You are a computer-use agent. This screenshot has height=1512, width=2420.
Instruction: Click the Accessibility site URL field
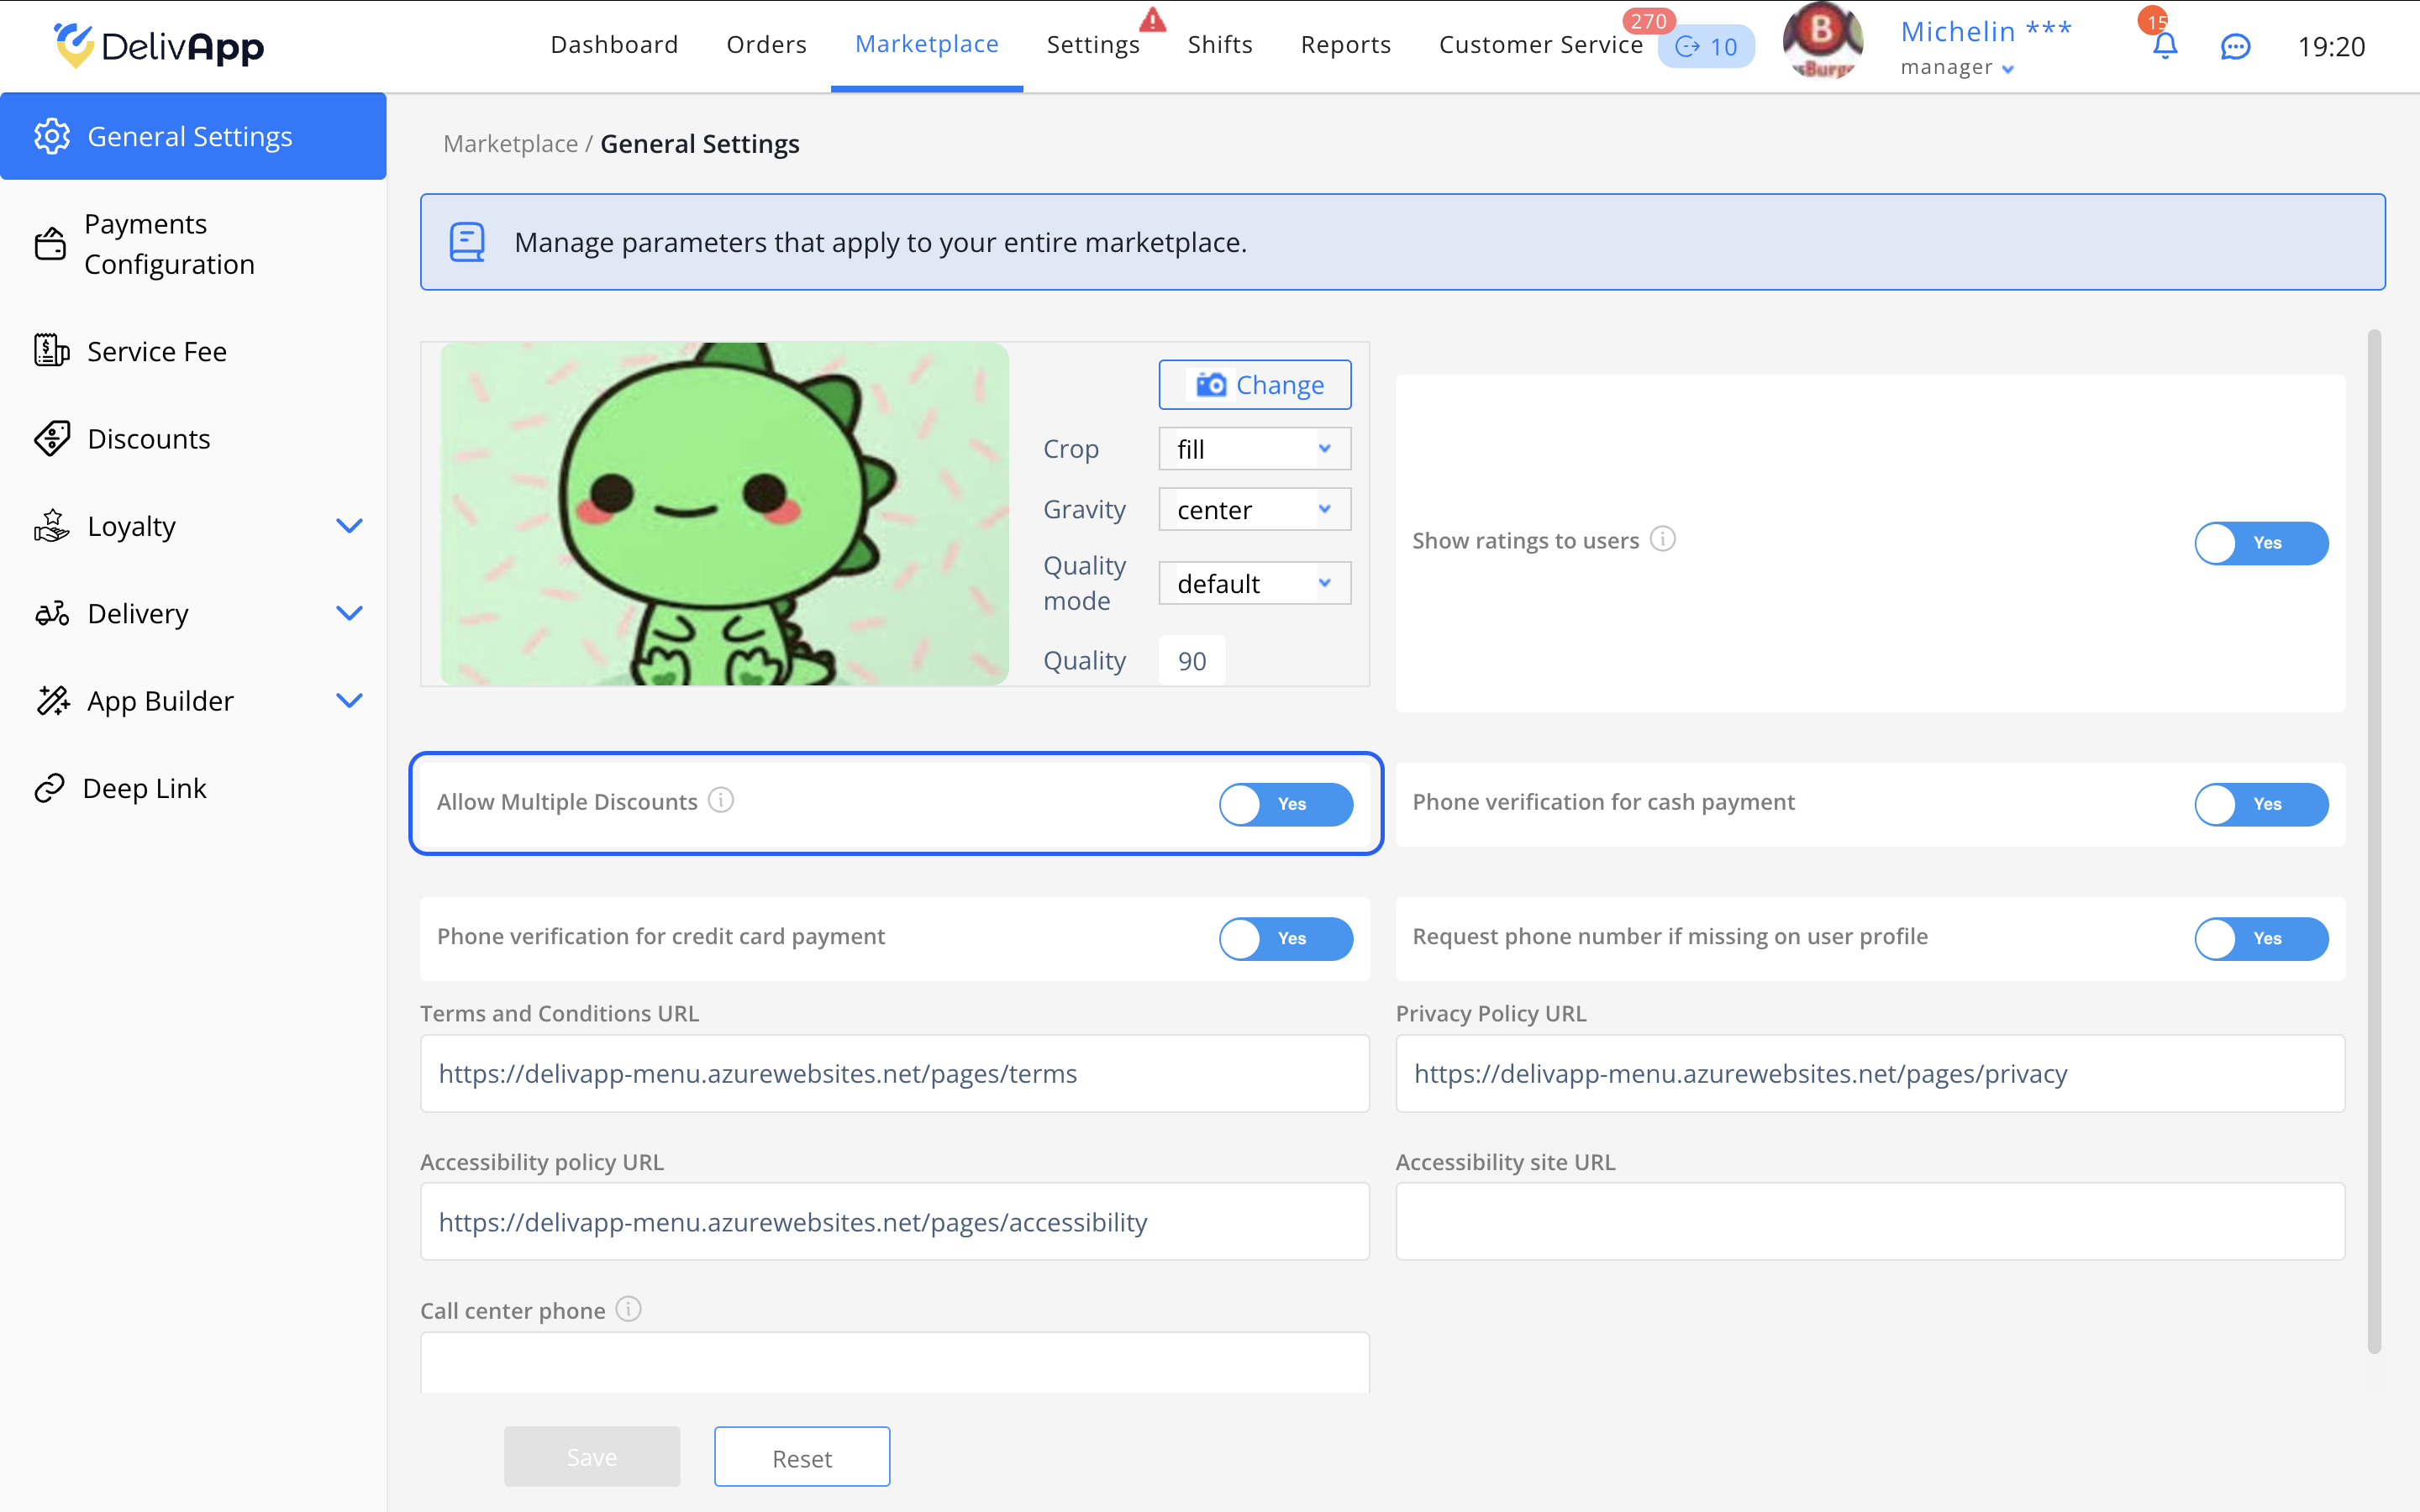pyautogui.click(x=1869, y=1221)
